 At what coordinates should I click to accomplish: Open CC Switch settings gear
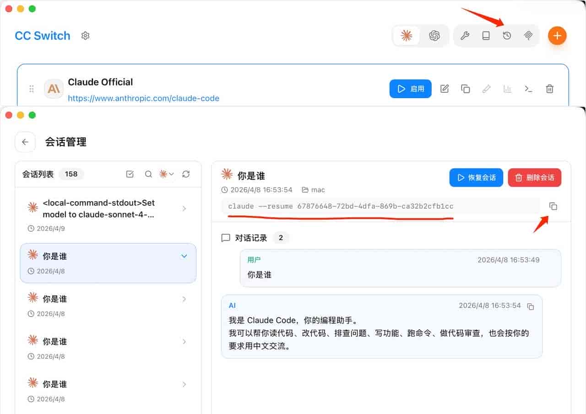tap(85, 36)
